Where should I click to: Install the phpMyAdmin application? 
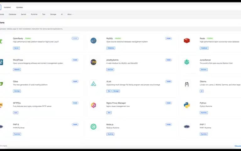(169, 60)
